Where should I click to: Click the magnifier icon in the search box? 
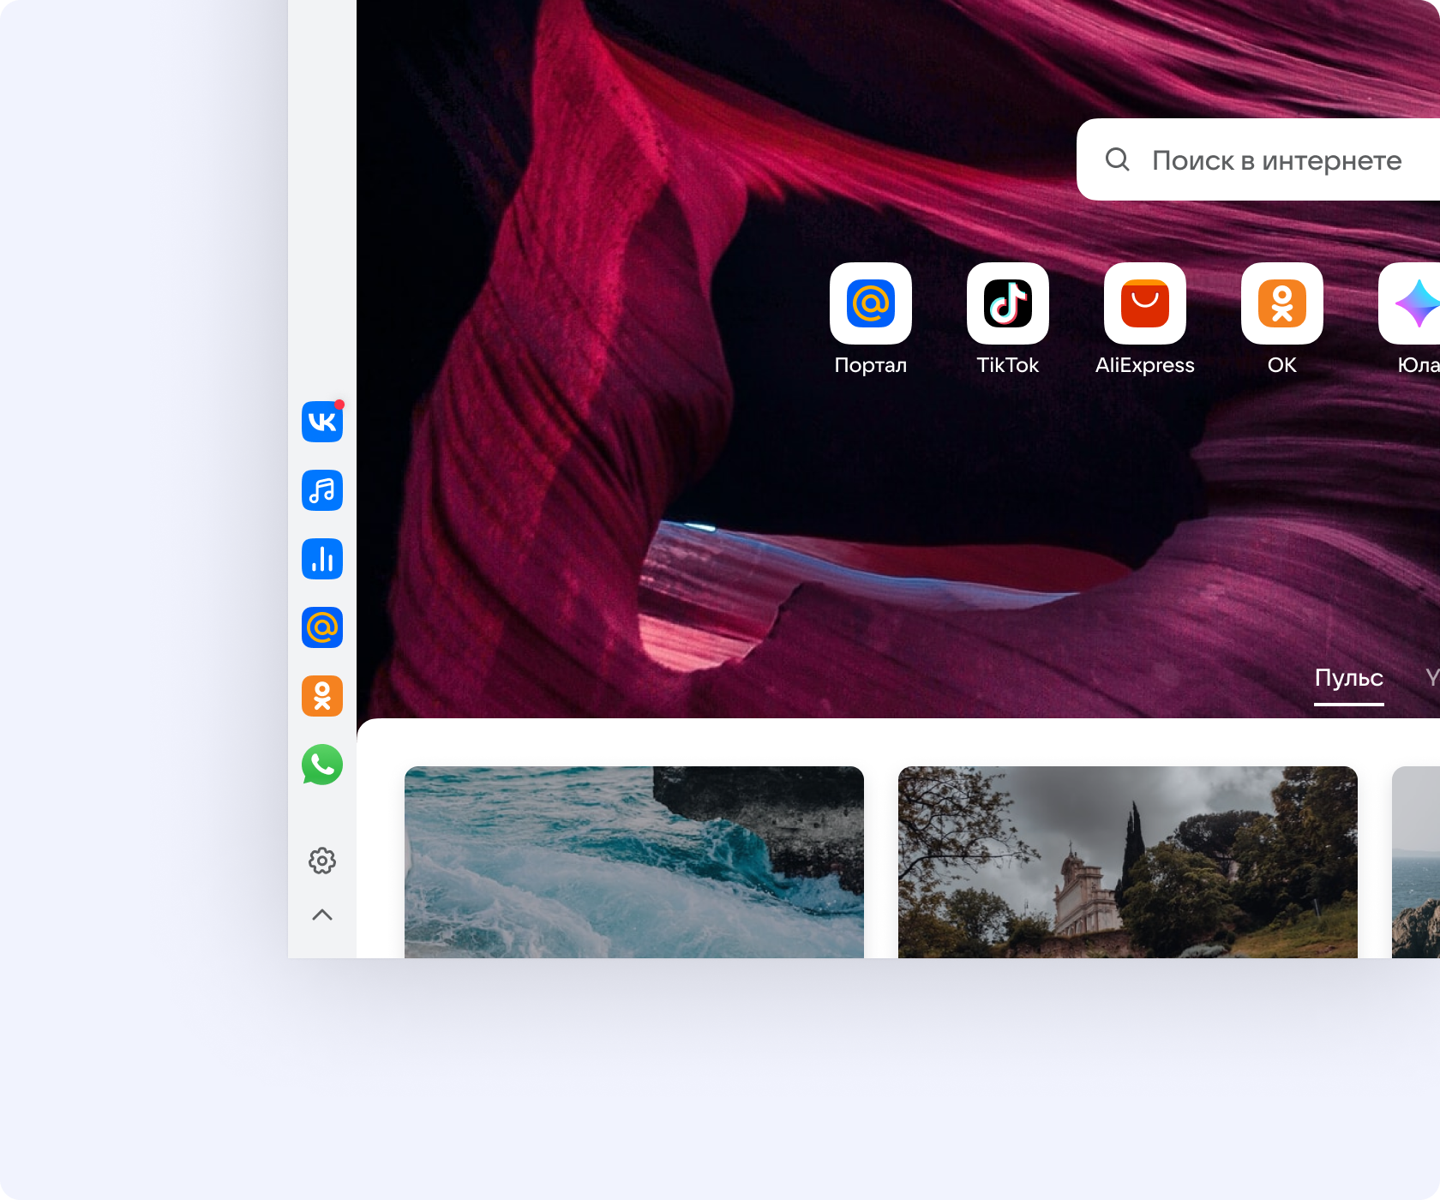pyautogui.click(x=1118, y=159)
